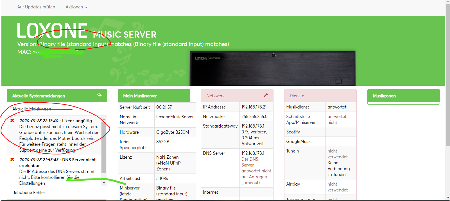Expand the Behobene Fehler section

click(29, 192)
